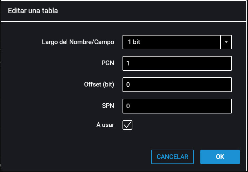Click the PGN field label
The image size is (248, 172).
pyautogui.click(x=108, y=63)
